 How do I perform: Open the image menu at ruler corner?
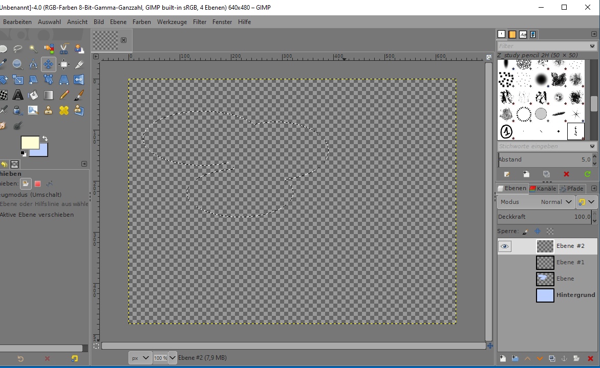(x=96, y=57)
